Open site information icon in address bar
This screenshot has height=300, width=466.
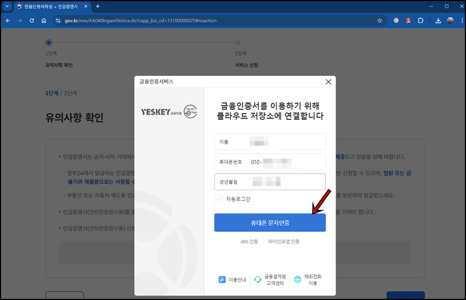58,21
